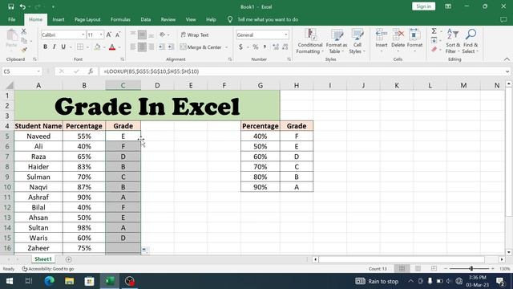Click in the formula bar text

click(151, 71)
